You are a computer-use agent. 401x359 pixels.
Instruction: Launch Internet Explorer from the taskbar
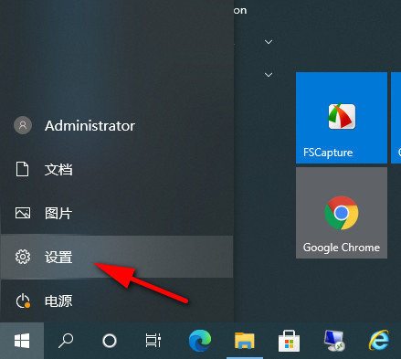379,341
